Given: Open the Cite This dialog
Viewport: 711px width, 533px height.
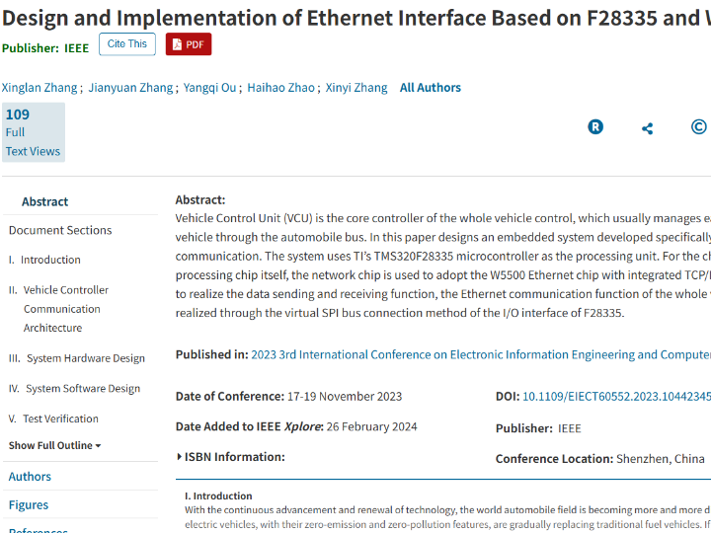Looking at the screenshot, I should pos(126,44).
